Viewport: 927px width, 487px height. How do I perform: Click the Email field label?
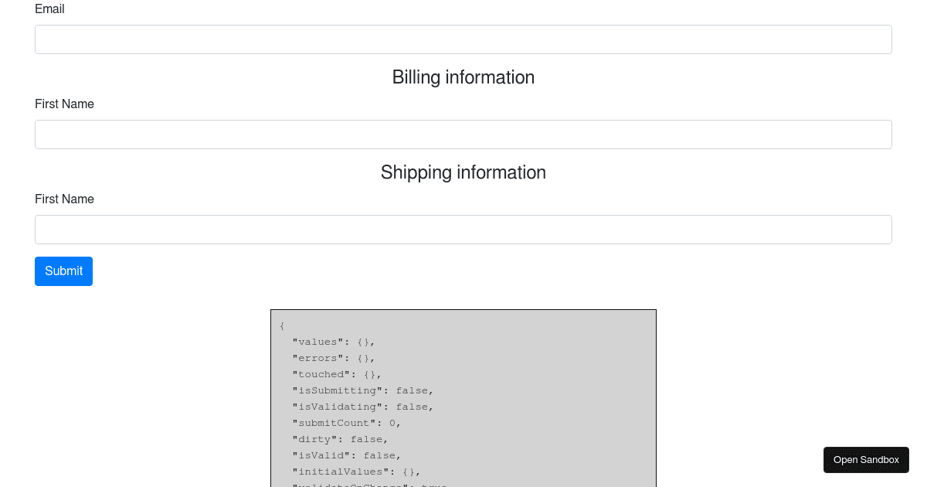click(x=49, y=9)
